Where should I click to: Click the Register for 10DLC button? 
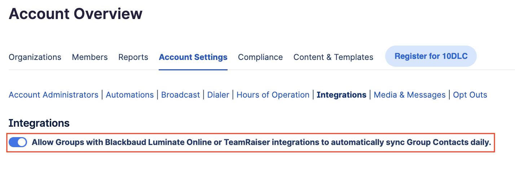point(431,56)
